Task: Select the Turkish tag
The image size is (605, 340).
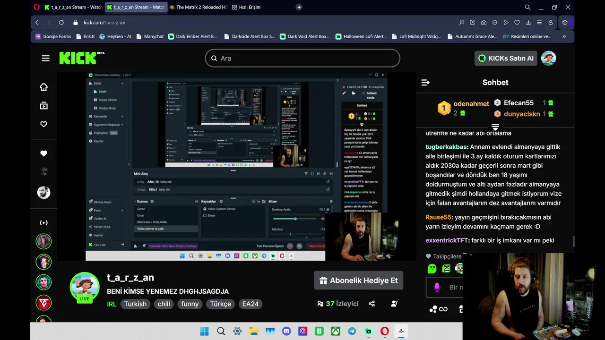Action: click(135, 304)
